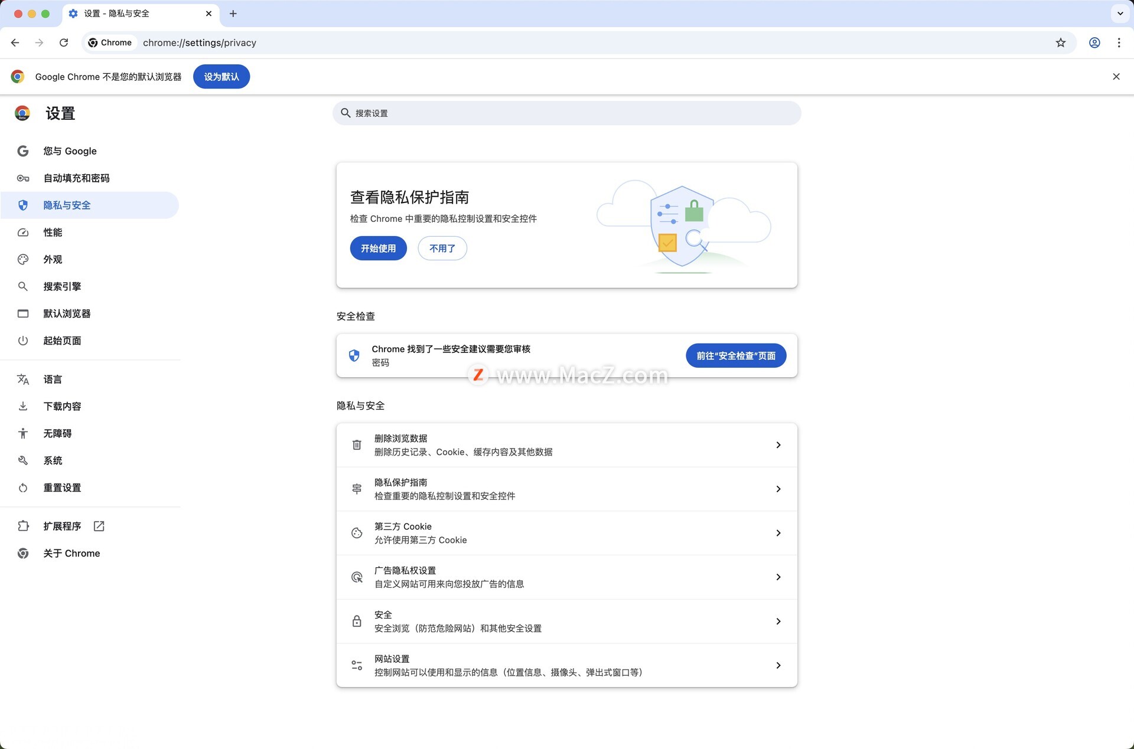Viewport: 1134px width, 749px height.
Task: Expand the 网站设置 row chevron
Action: 778,666
